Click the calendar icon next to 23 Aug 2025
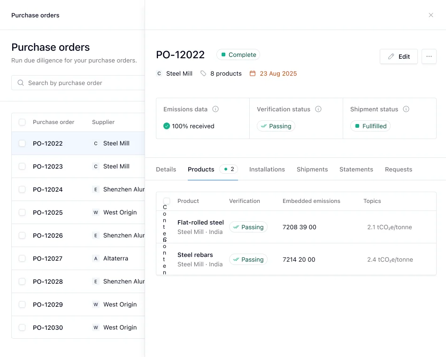 coord(252,73)
